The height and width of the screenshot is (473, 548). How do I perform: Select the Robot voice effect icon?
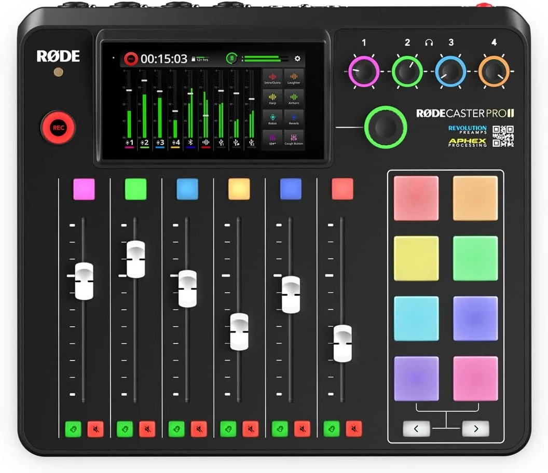pos(272,117)
